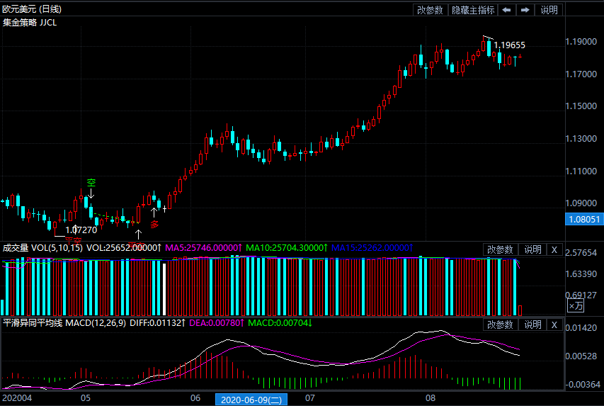Close the MACD indicator panel
Image resolution: width=604 pixels, height=406 pixels.
tap(554, 325)
